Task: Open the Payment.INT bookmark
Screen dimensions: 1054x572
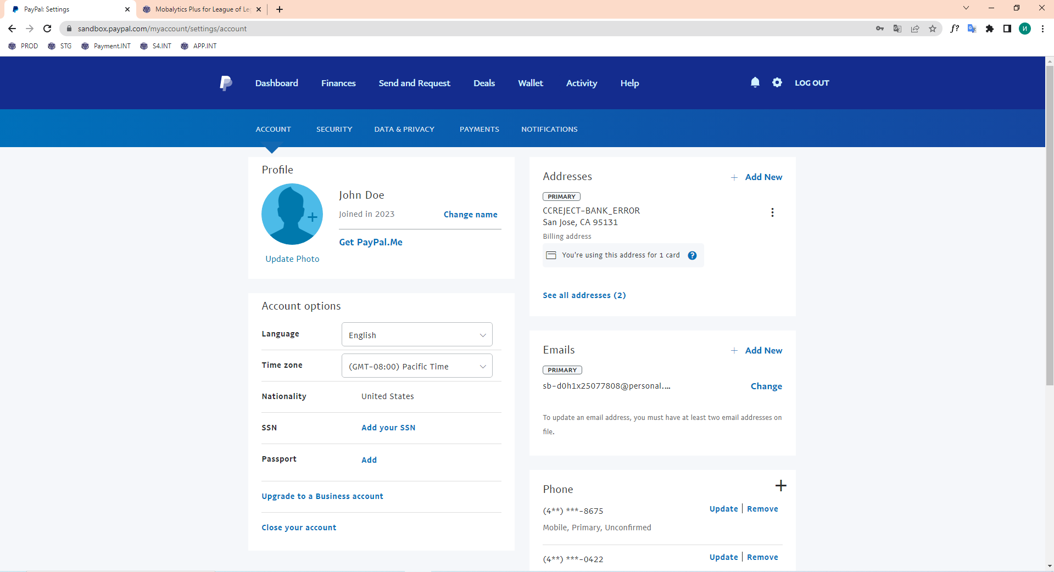Action: point(106,46)
